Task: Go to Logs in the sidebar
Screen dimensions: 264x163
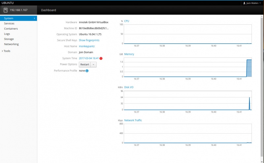Action: tap(7, 34)
